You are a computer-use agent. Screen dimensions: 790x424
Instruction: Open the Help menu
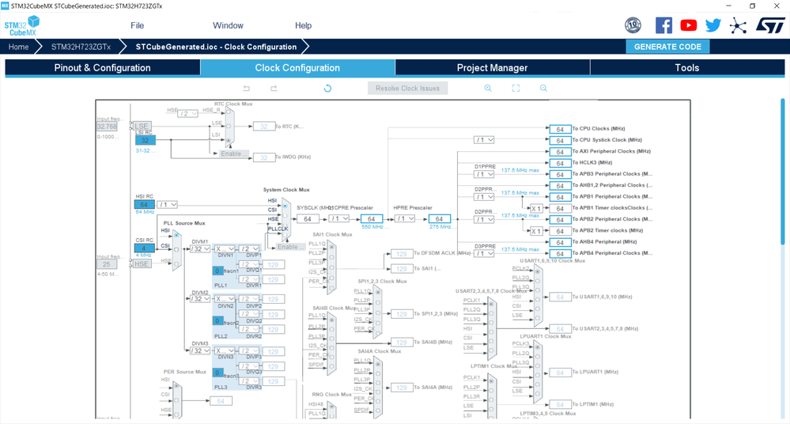click(303, 26)
